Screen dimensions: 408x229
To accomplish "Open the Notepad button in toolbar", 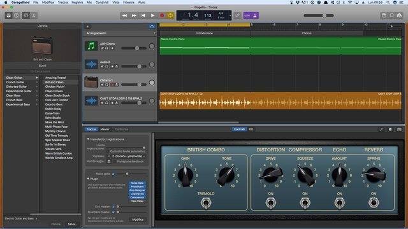I will [384, 15].
